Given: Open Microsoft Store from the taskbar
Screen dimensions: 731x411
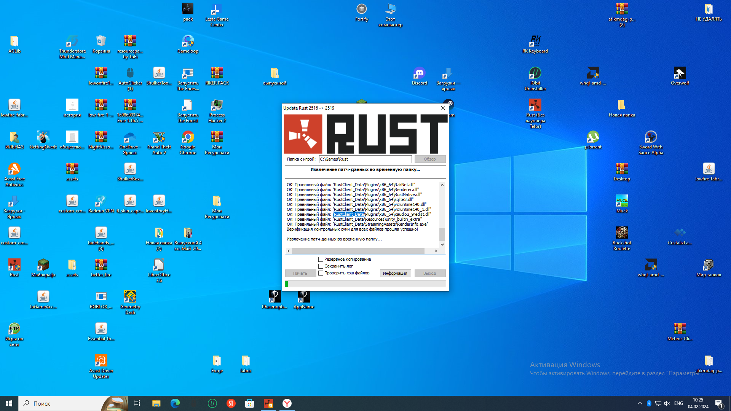Looking at the screenshot, I should click(249, 403).
